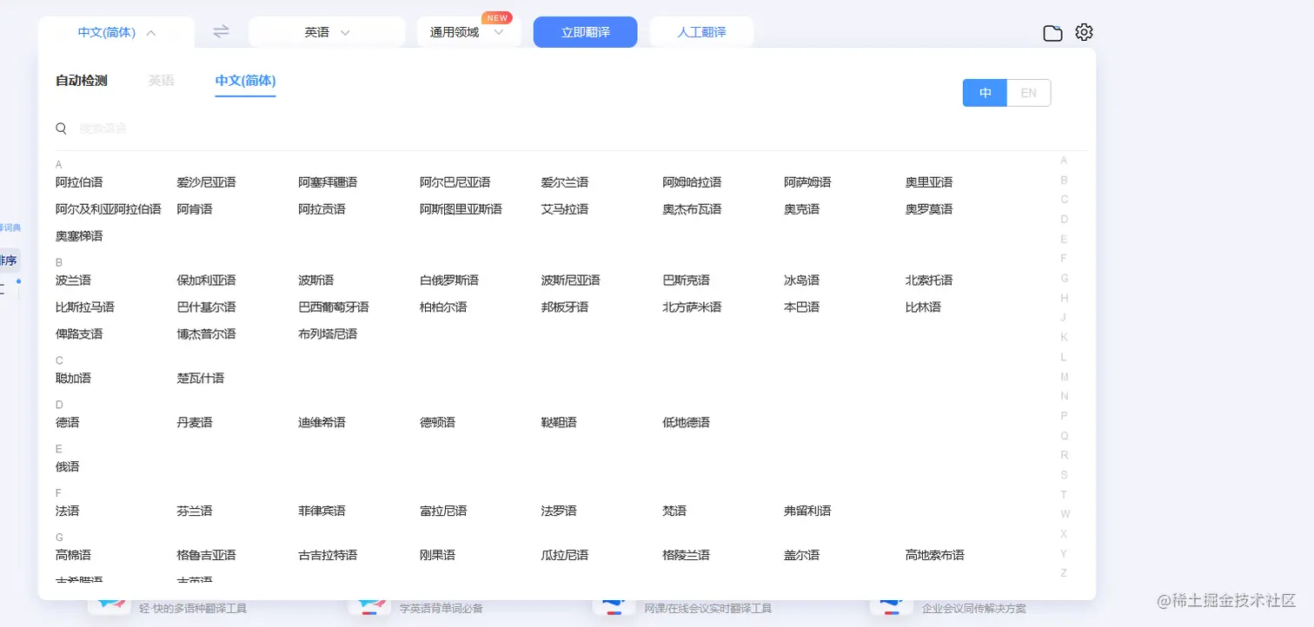Select 奥塞梯语 language
1314x627 pixels.
point(79,236)
